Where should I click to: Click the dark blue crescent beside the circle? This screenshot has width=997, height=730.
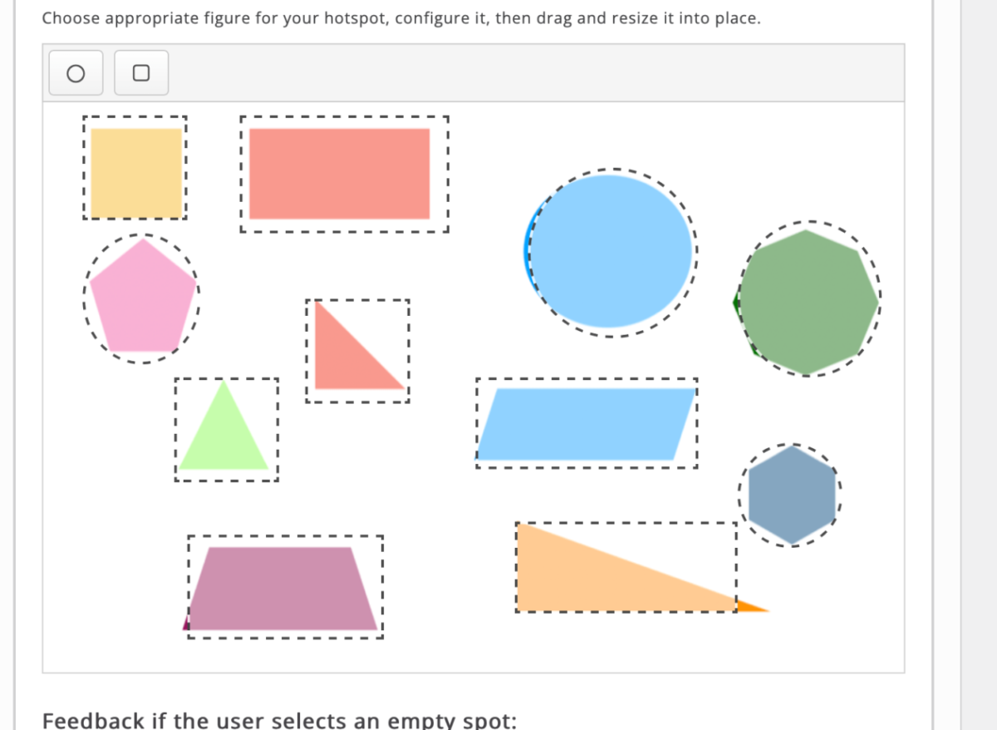point(528,249)
